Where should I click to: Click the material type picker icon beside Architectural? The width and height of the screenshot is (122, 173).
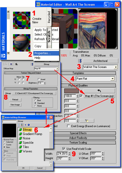click(x=80, y=61)
